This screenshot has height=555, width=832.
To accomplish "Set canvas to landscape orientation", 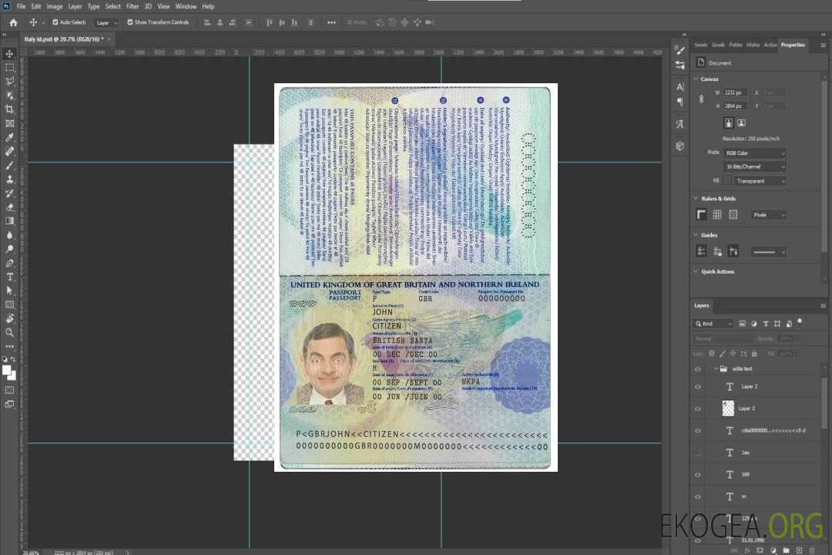I will pyautogui.click(x=741, y=123).
